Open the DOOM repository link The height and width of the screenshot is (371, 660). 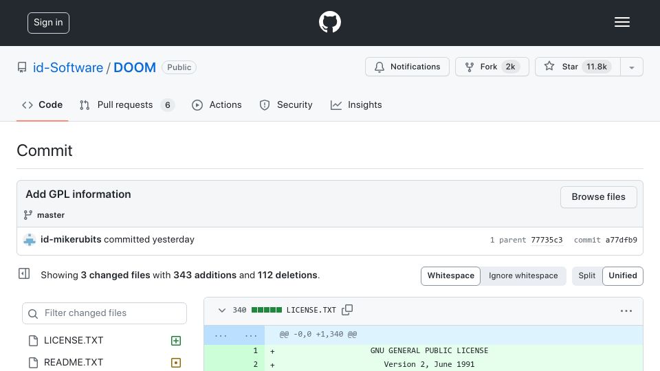pos(135,68)
